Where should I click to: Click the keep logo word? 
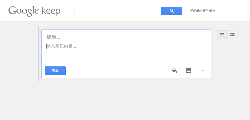click(51, 11)
